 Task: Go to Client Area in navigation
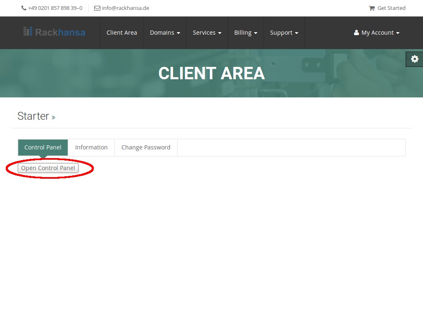(x=122, y=33)
